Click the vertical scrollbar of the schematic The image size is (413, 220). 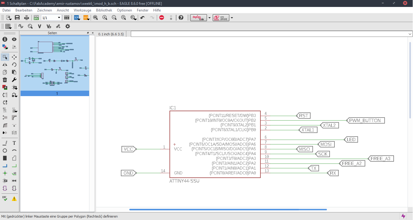pos(410,80)
